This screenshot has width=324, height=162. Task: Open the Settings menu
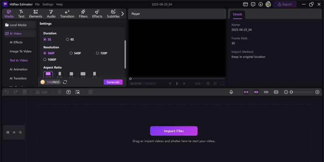[48, 4]
